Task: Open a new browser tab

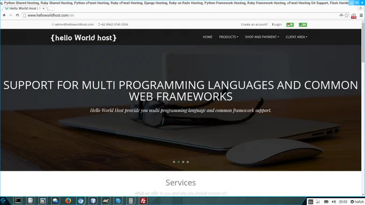Action: [x=51, y=9]
